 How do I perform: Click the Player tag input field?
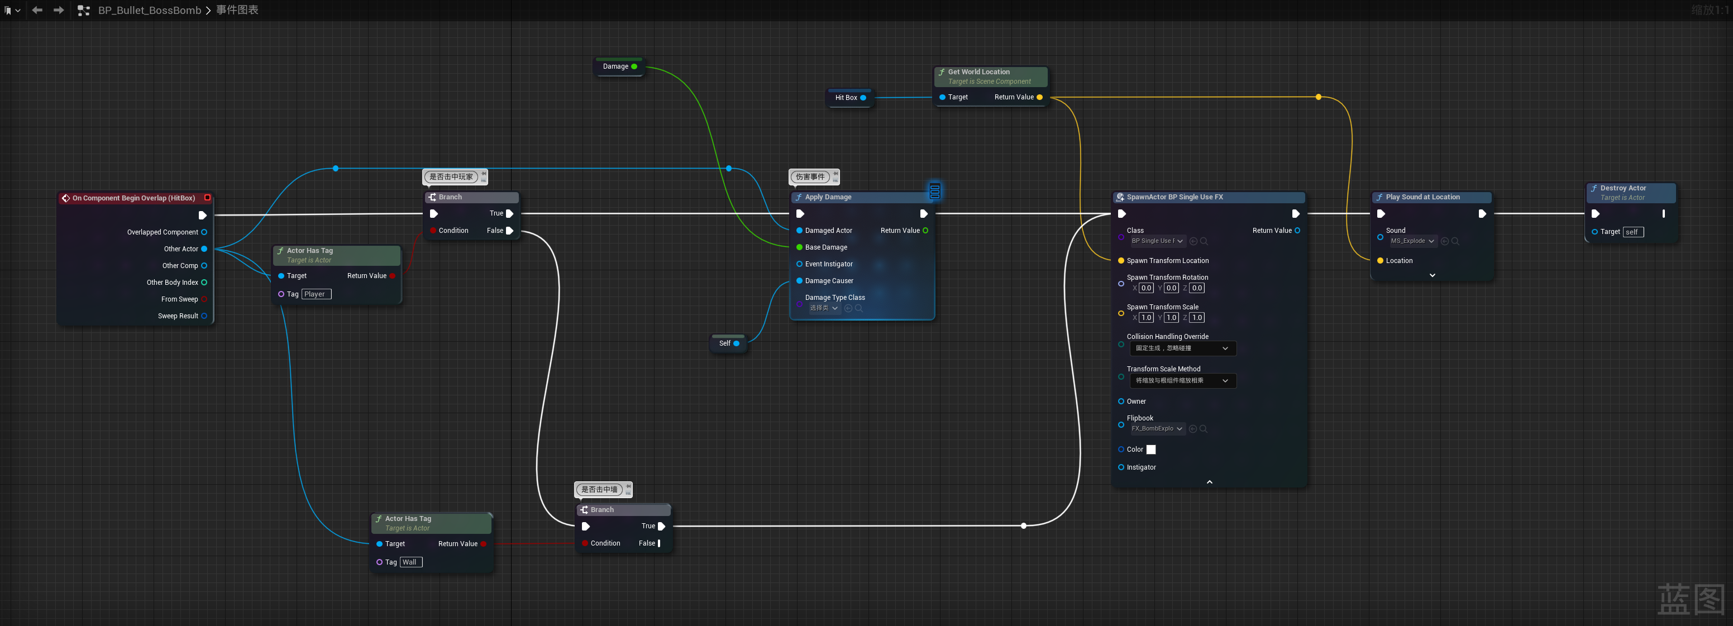pos(316,294)
